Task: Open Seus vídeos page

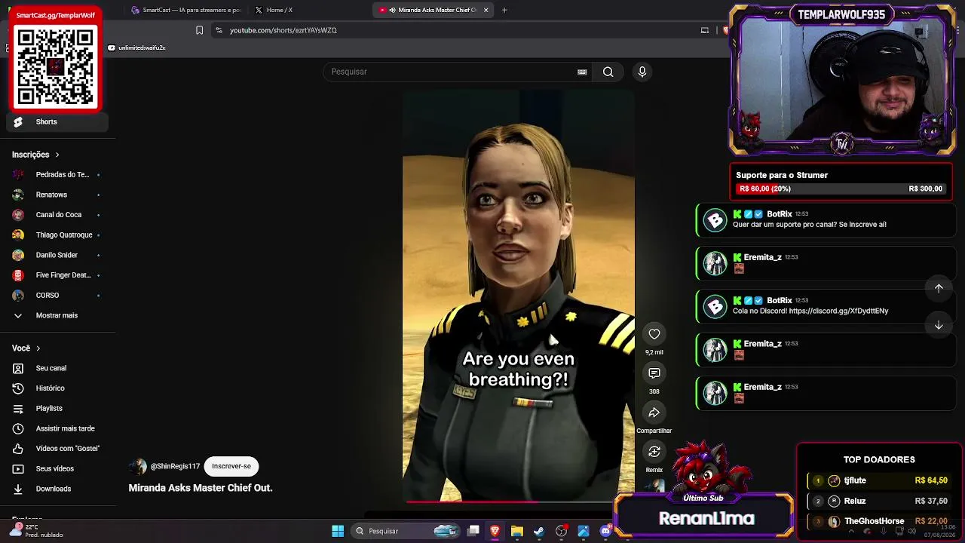Action: pos(57,468)
